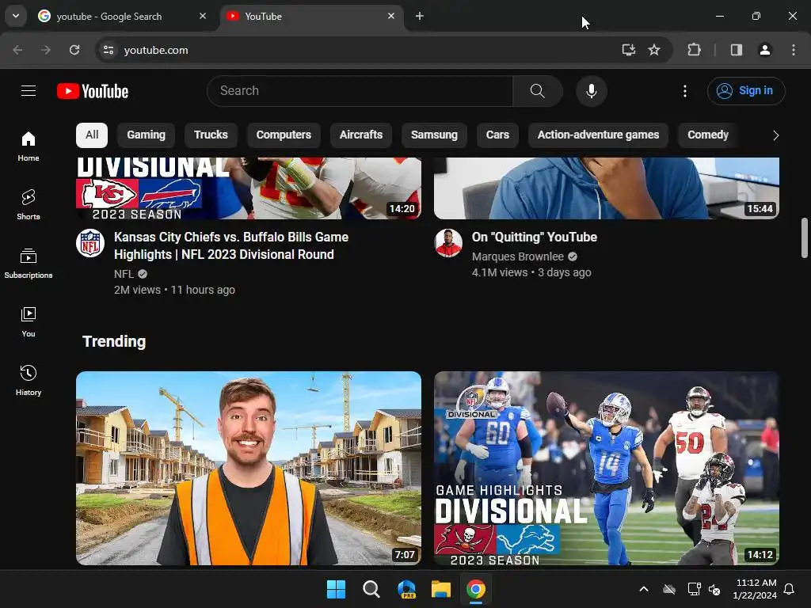This screenshot has width=811, height=608.
Task: Close the Google Search tab
Action: click(203, 16)
